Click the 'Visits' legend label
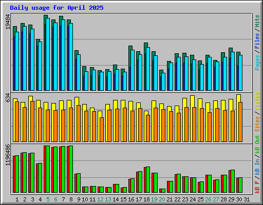The width and height of the screenshot is (263, 205). (x=257, y=101)
